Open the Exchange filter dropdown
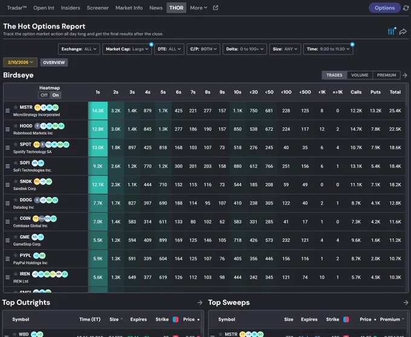The width and height of the screenshot is (411, 337). point(79,49)
